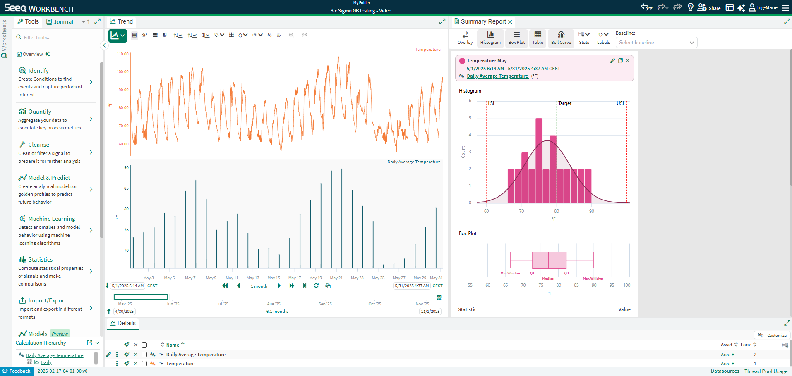The width and height of the screenshot is (792, 376).
Task: Click the lightbulb icon in top bar
Action: [x=690, y=7]
